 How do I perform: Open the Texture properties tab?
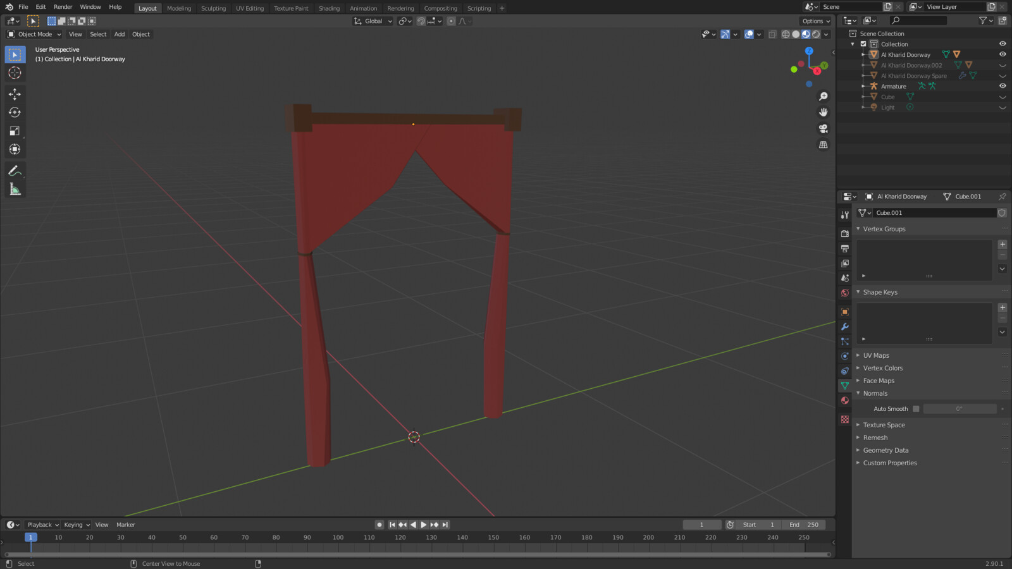point(845,419)
